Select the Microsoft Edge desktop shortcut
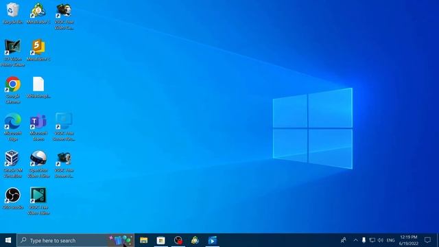 tap(12, 127)
